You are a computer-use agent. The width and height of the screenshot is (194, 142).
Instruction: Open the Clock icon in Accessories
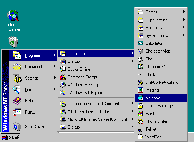pyautogui.click(x=140, y=75)
